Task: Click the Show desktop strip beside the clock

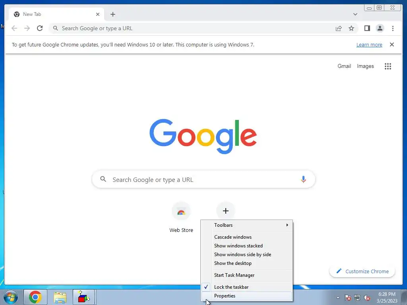Action: [404, 297]
